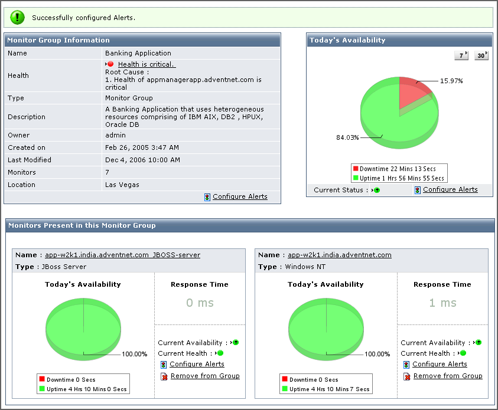Screen dimensions: 498x410
Task: Click JBoss red Downtime 0 Secs legend swatch
Action: (x=42, y=379)
